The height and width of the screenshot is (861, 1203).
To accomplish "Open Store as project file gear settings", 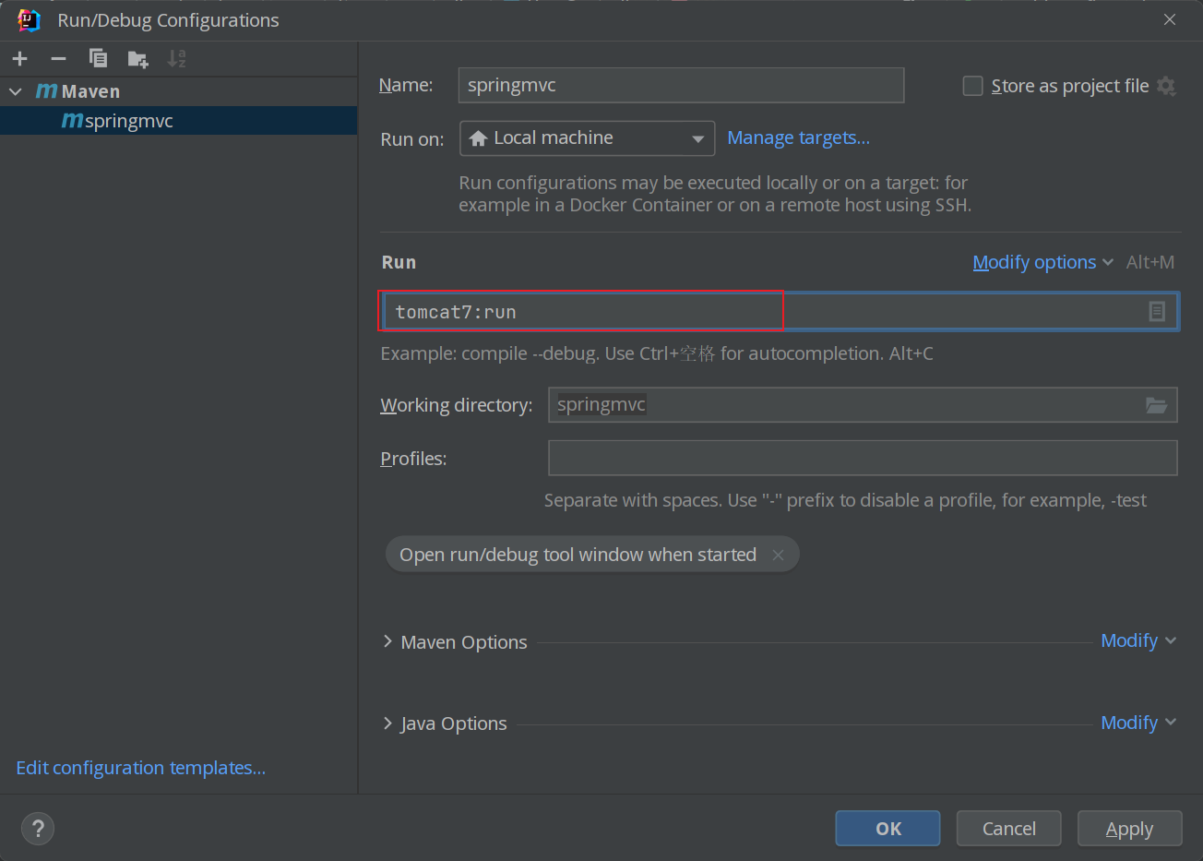I will [1166, 86].
